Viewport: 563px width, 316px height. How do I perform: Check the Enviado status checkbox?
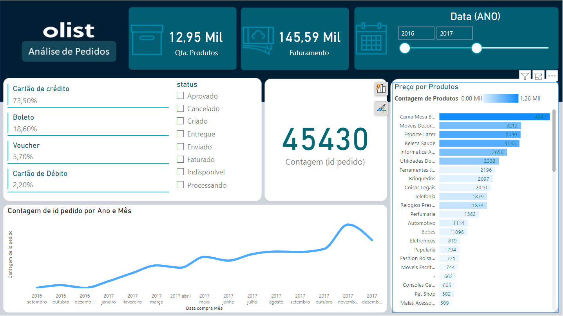pos(180,147)
